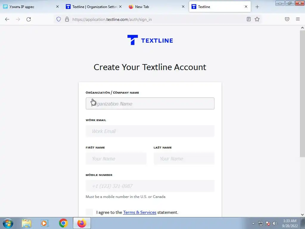Click the browser forward arrow
This screenshot has width=305, height=229.
18,19
